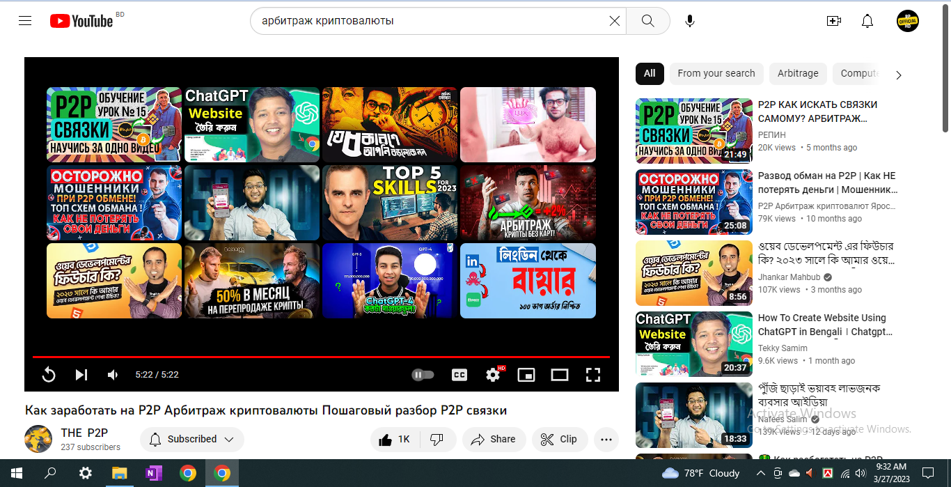The height and width of the screenshot is (487, 951).
Task: Click the red video progress bar
Action: pos(321,357)
